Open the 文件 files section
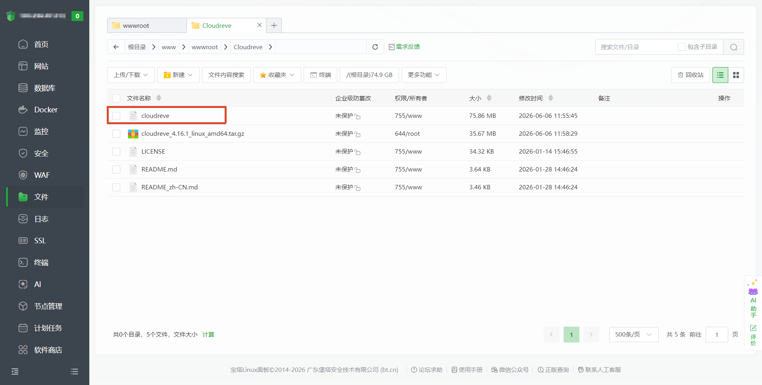 tap(41, 197)
